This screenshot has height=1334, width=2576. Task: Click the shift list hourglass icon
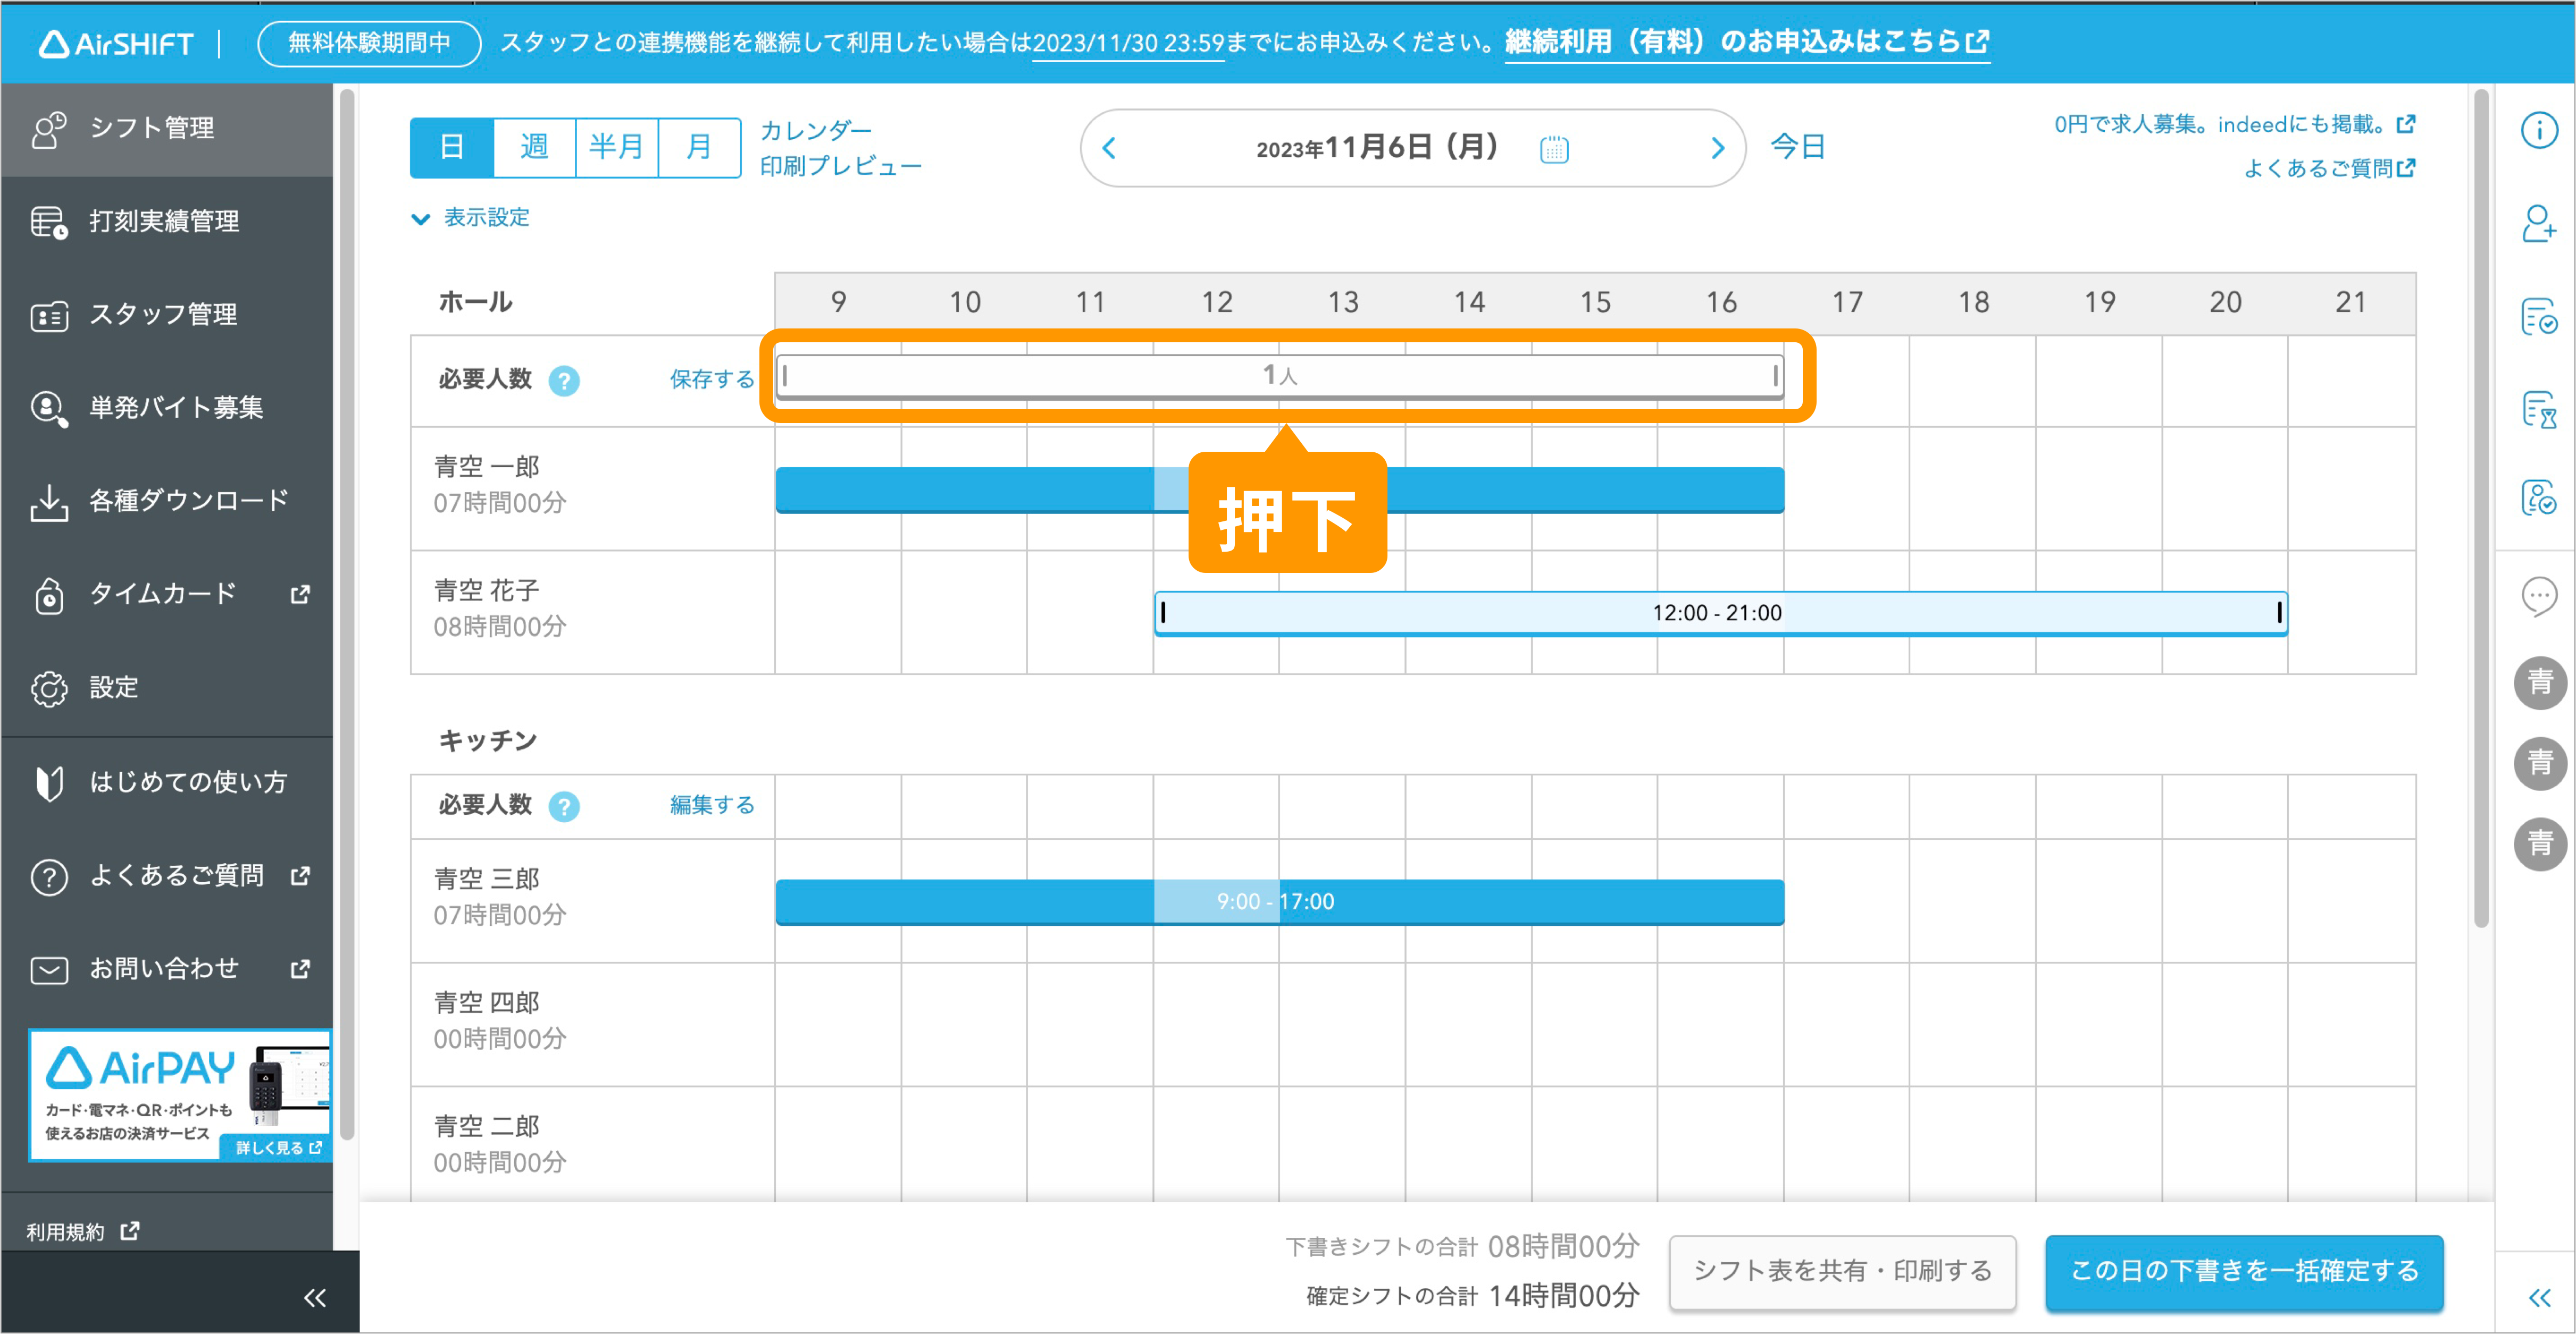click(x=2539, y=410)
